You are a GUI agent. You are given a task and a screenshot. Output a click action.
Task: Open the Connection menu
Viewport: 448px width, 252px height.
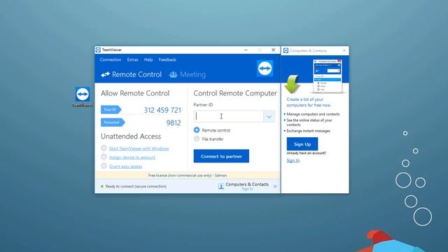111,59
